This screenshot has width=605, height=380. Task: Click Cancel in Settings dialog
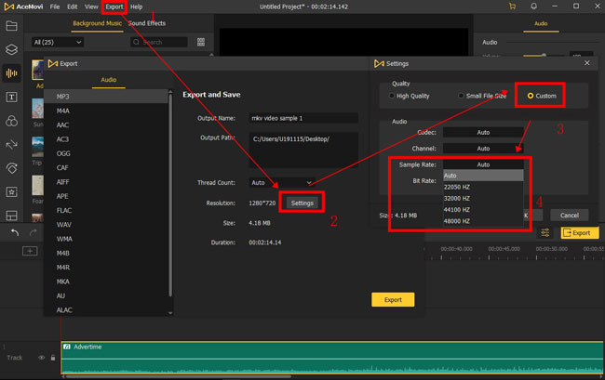click(569, 216)
